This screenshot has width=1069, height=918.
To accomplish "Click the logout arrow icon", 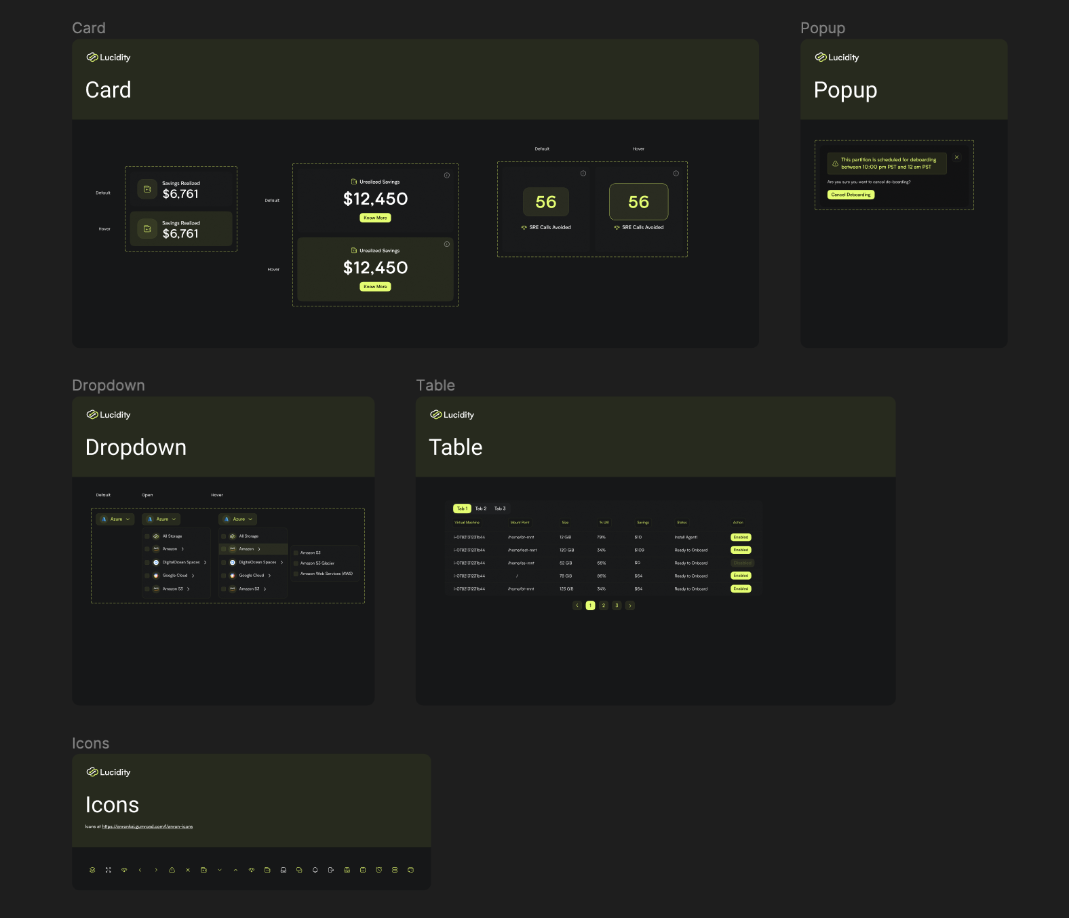I will pos(331,870).
